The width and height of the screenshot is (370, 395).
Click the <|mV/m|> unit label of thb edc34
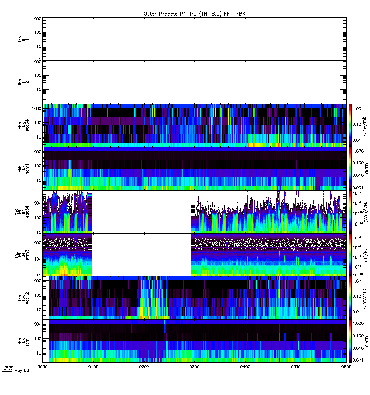364,125
